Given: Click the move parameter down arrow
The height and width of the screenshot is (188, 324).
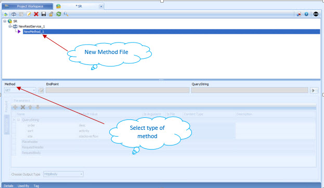Looking at the screenshot, I should point(37,107).
